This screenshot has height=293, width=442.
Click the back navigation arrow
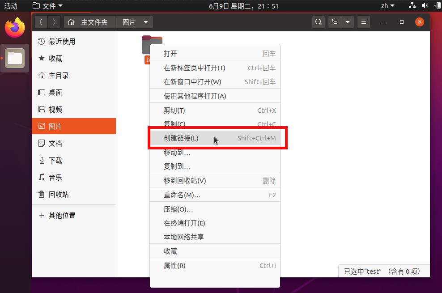point(41,22)
